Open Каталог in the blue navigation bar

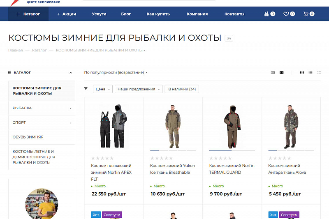tap(28, 14)
